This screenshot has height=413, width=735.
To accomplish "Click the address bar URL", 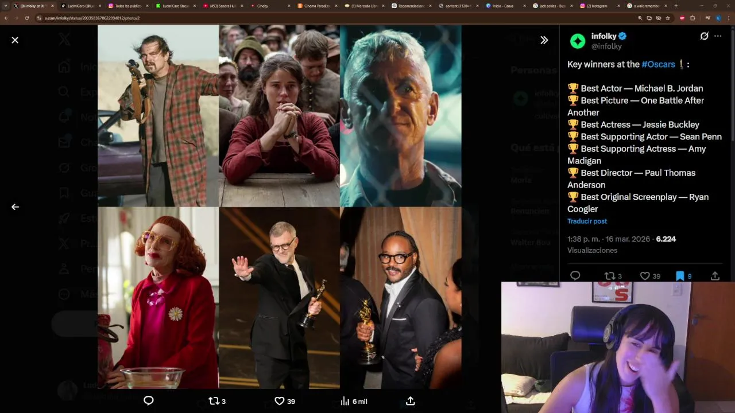I will (x=92, y=18).
